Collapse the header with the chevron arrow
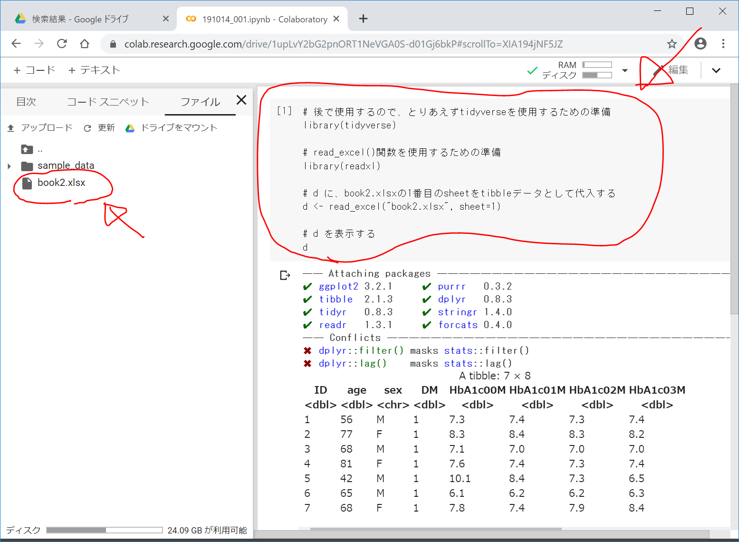 716,70
